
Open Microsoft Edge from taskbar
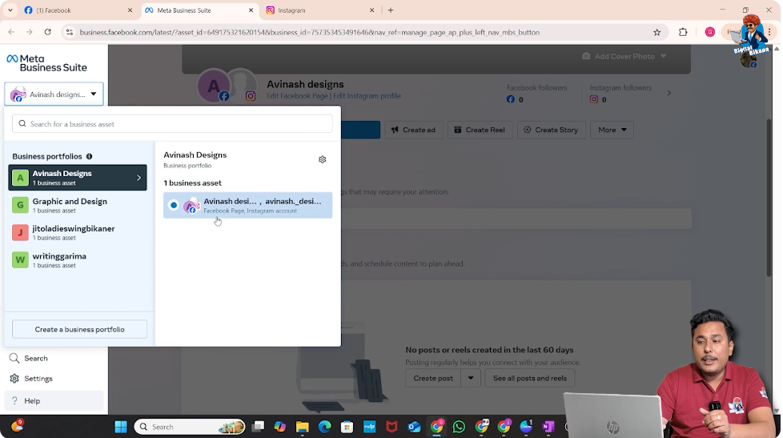pyautogui.click(x=324, y=427)
